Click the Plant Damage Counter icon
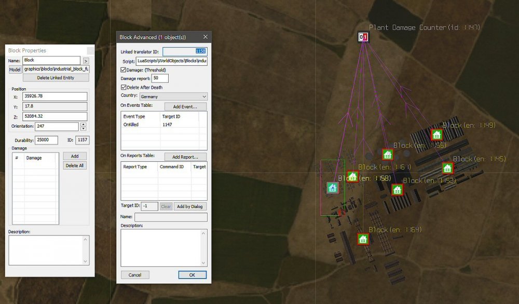The width and height of the screenshot is (519, 304). pyautogui.click(x=363, y=37)
